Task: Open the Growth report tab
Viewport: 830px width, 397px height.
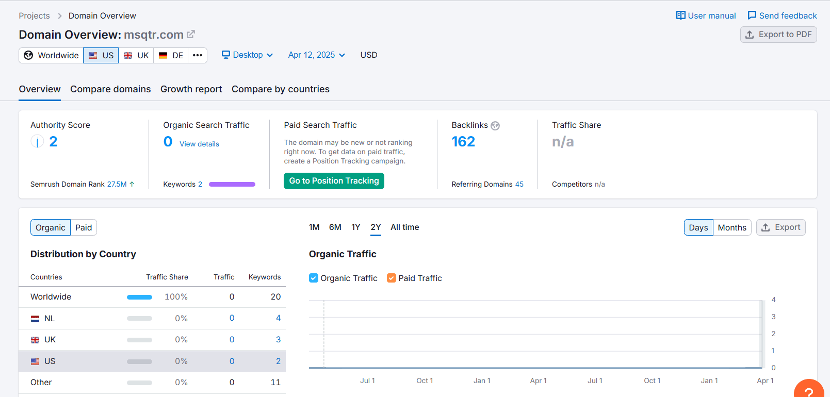Action: pyautogui.click(x=191, y=89)
